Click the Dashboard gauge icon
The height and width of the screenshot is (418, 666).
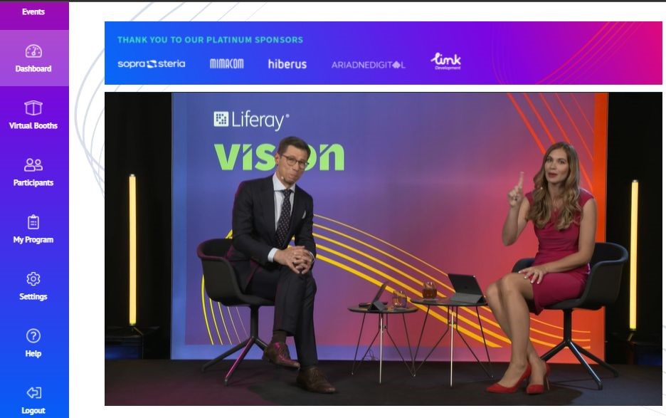click(x=33, y=51)
